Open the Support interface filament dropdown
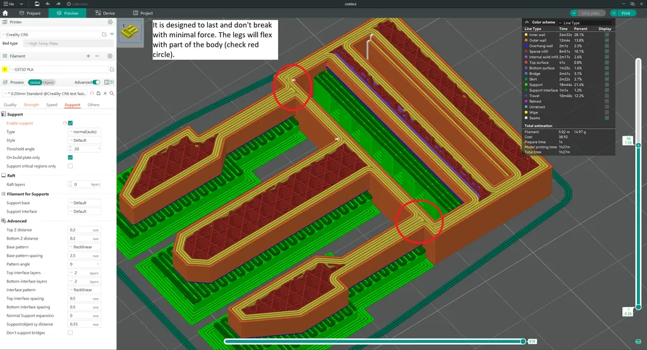647x350 pixels. pos(85,212)
